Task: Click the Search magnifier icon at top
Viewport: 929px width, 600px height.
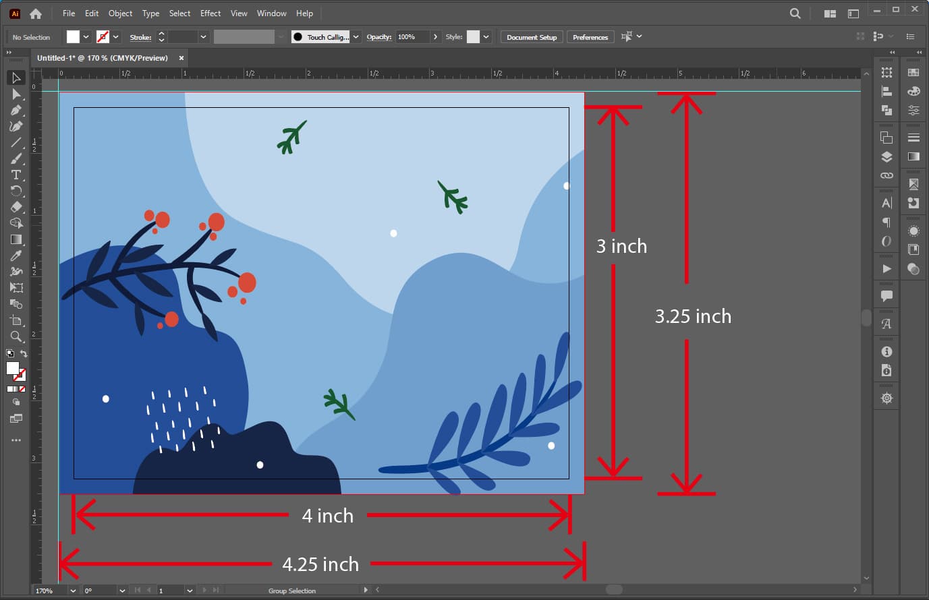Action: pos(795,13)
